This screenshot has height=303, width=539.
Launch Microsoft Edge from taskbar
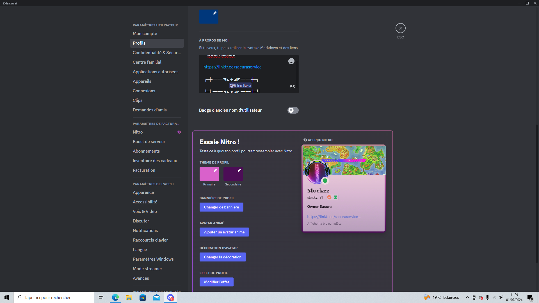115,297
